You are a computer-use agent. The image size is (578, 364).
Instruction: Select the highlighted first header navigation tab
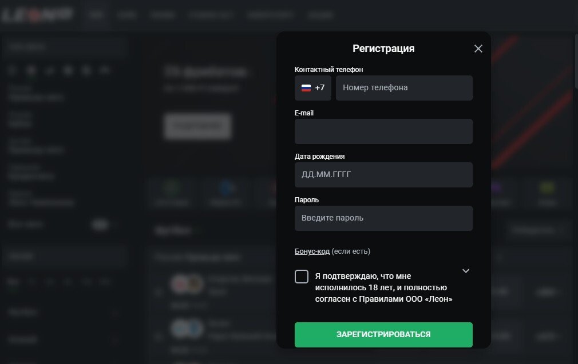coord(97,15)
